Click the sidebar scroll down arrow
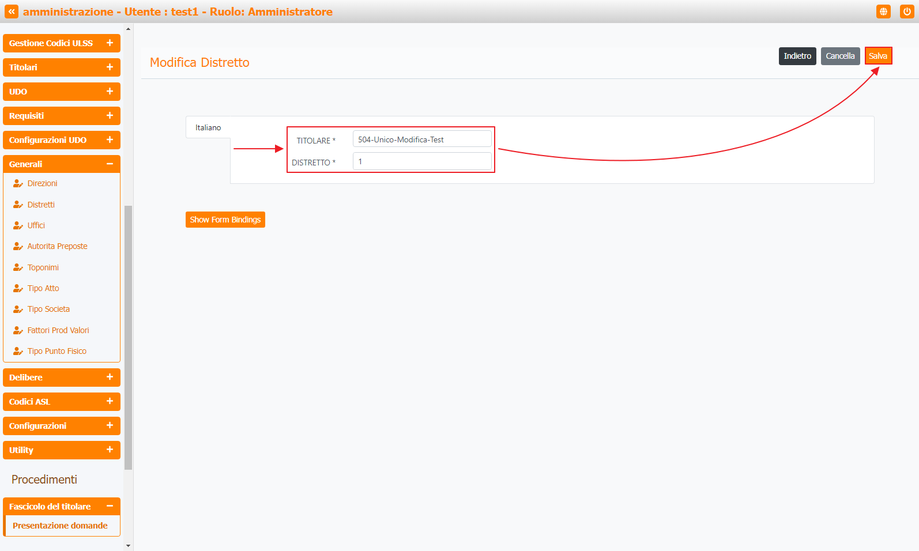 (128, 545)
